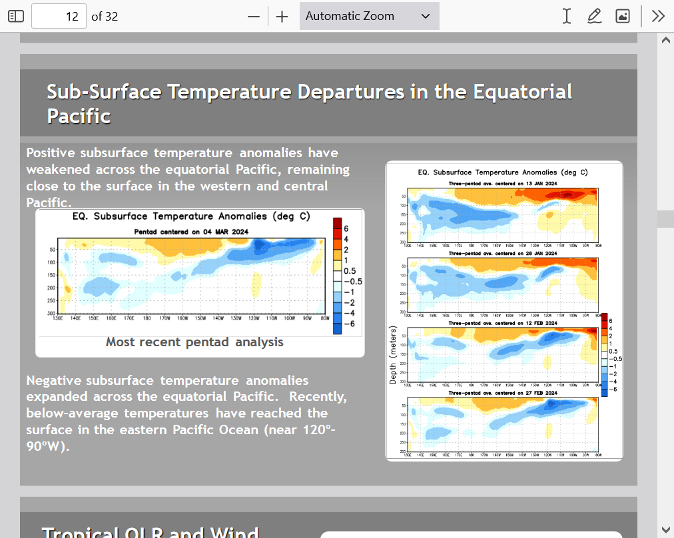Open the tools double-chevron menu
Screen dimensions: 674x538
point(657,17)
